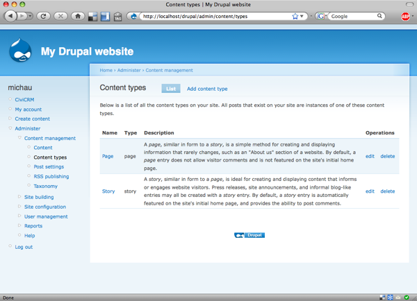Click the toolbar toggle pill in the title bar
Screen dimensions: 417x301
point(409,4)
